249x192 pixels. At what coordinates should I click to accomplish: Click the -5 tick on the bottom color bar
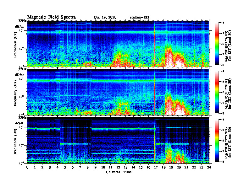tap(222, 130)
